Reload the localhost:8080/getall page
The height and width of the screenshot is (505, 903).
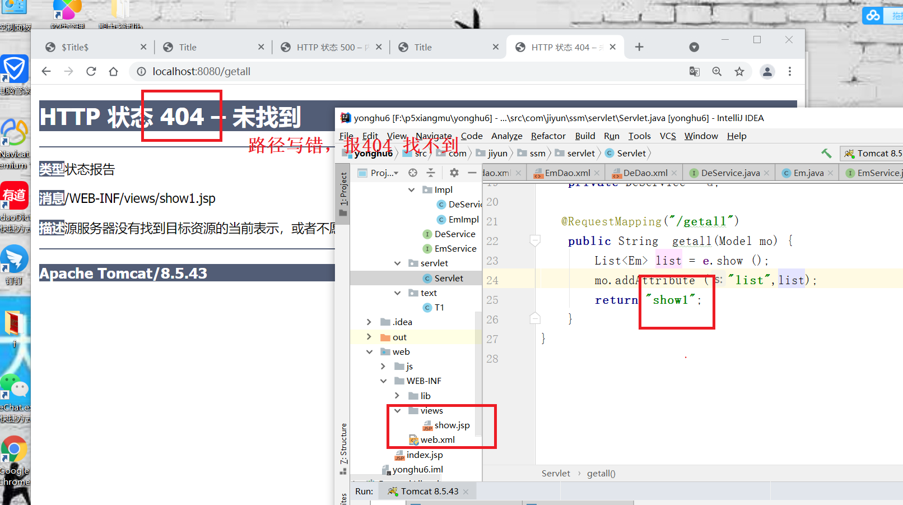coord(91,71)
